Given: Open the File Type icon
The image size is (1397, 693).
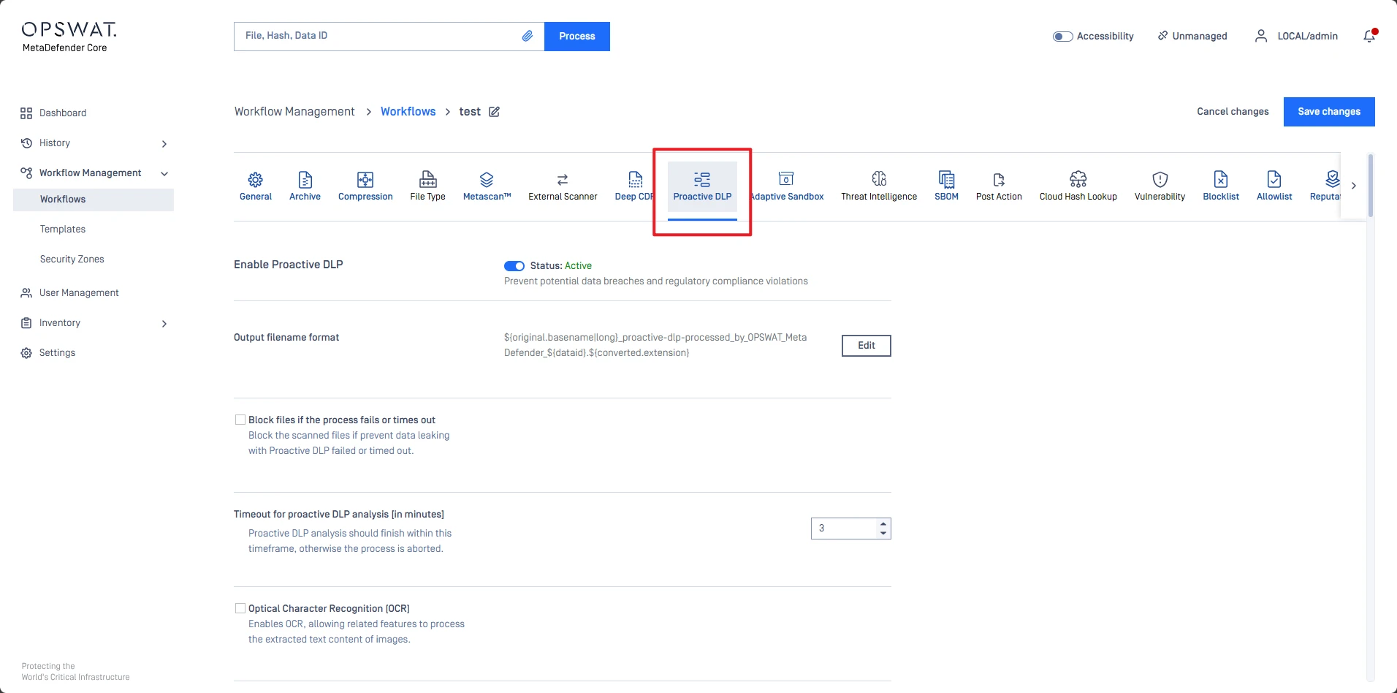Looking at the screenshot, I should tap(428, 179).
